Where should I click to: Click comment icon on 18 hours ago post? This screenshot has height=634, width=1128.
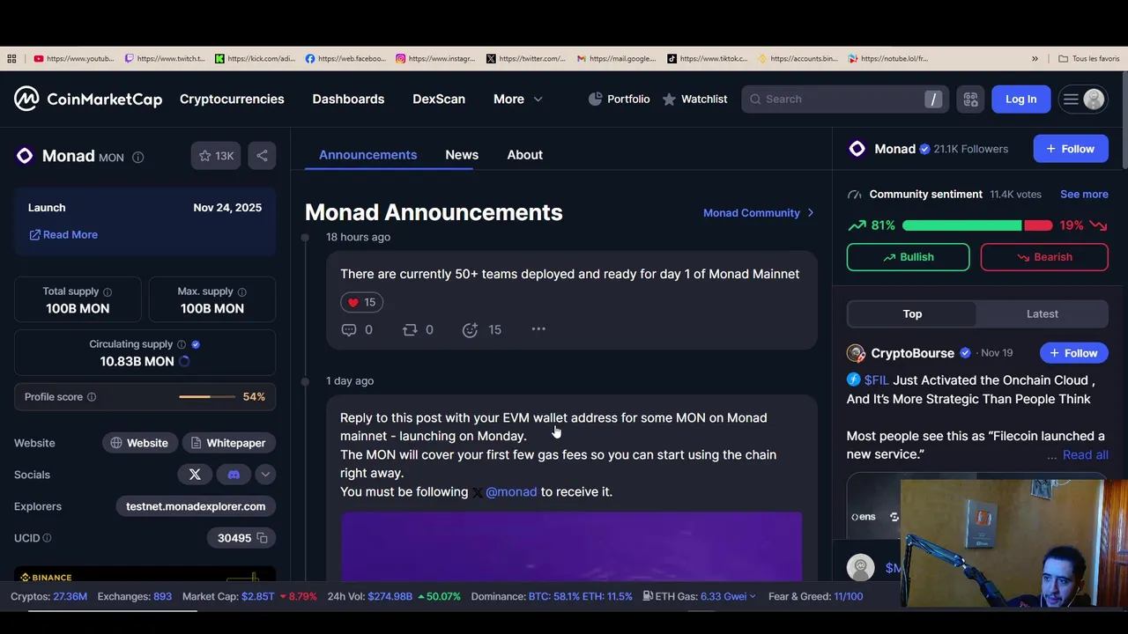[x=349, y=329]
